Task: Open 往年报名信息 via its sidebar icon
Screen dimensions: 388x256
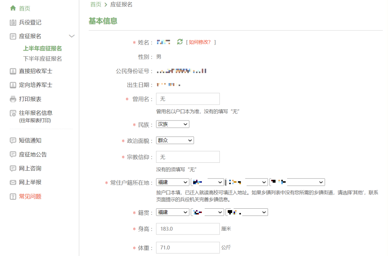Action: click(12, 114)
